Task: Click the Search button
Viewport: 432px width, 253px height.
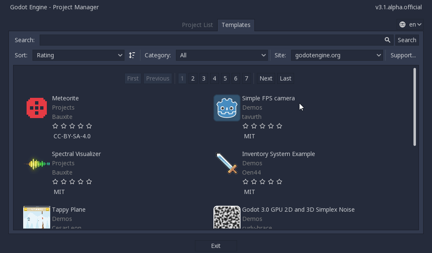Action: 407,40
